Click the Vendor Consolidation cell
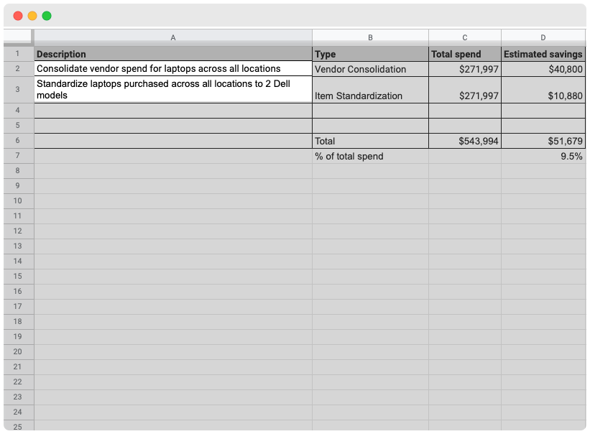The width and height of the screenshot is (590, 434). pos(370,69)
